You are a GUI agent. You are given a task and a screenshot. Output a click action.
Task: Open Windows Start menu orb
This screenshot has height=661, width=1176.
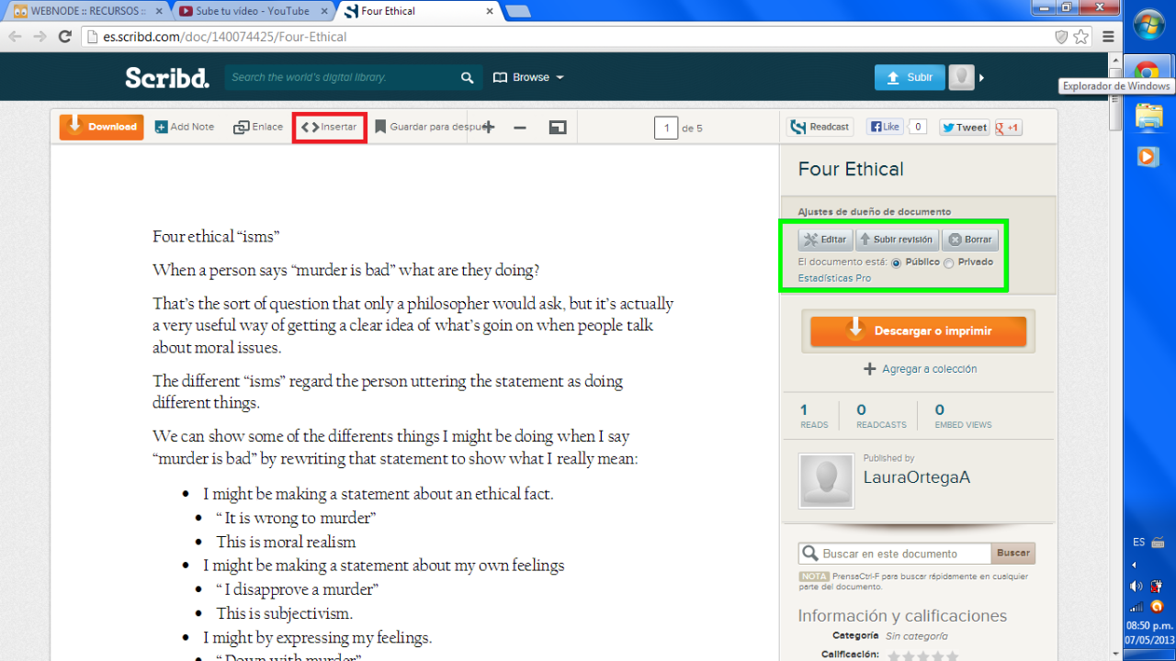point(1148,25)
